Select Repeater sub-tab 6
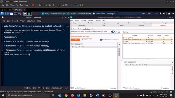 [x=85, y=28]
